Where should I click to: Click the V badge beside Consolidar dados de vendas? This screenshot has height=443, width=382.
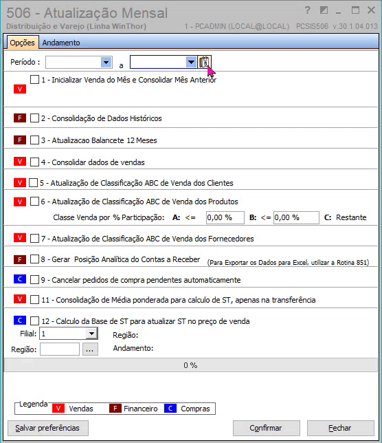click(20, 162)
